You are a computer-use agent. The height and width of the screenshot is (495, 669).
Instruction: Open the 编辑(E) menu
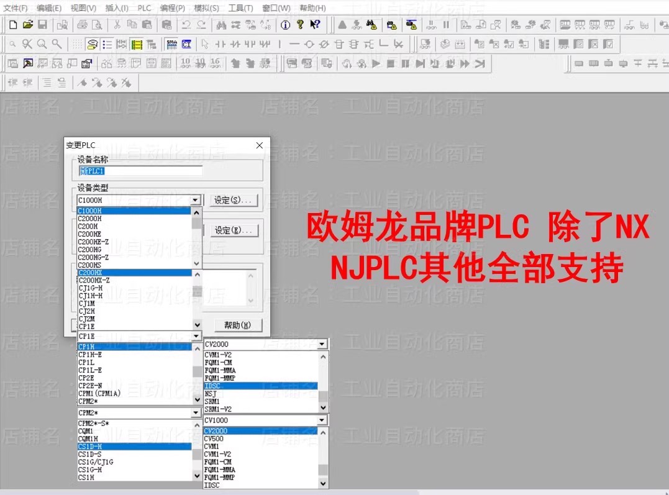[49, 8]
